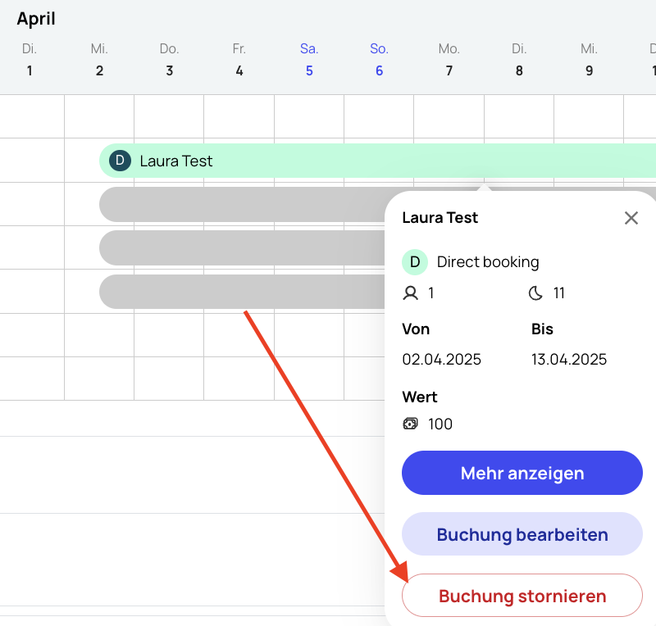The width and height of the screenshot is (656, 626).
Task: Click the money icon under Wert
Action: click(x=410, y=424)
